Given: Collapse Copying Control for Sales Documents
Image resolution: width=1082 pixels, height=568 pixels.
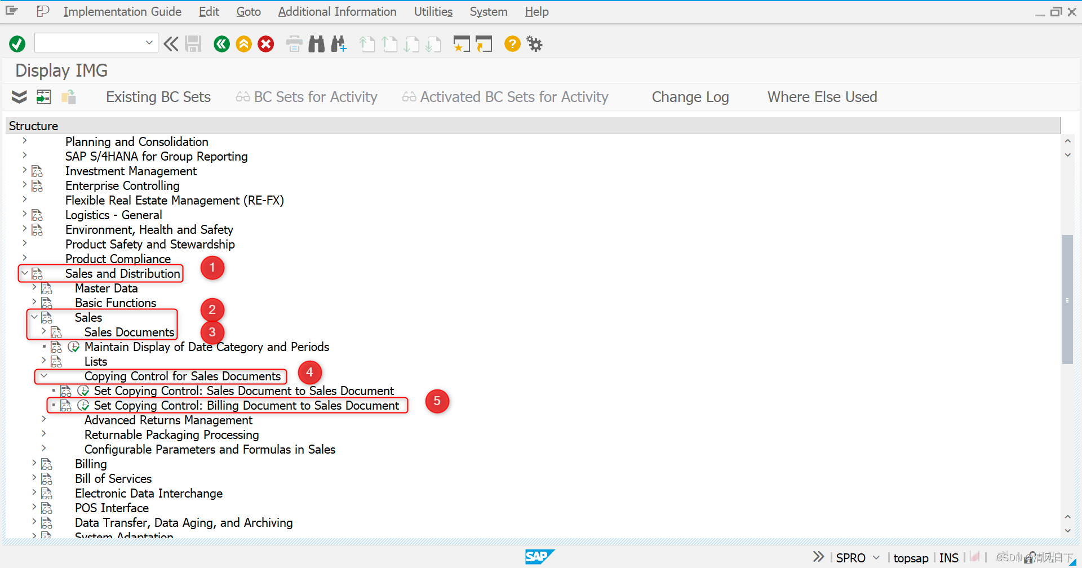Looking at the screenshot, I should coord(44,375).
